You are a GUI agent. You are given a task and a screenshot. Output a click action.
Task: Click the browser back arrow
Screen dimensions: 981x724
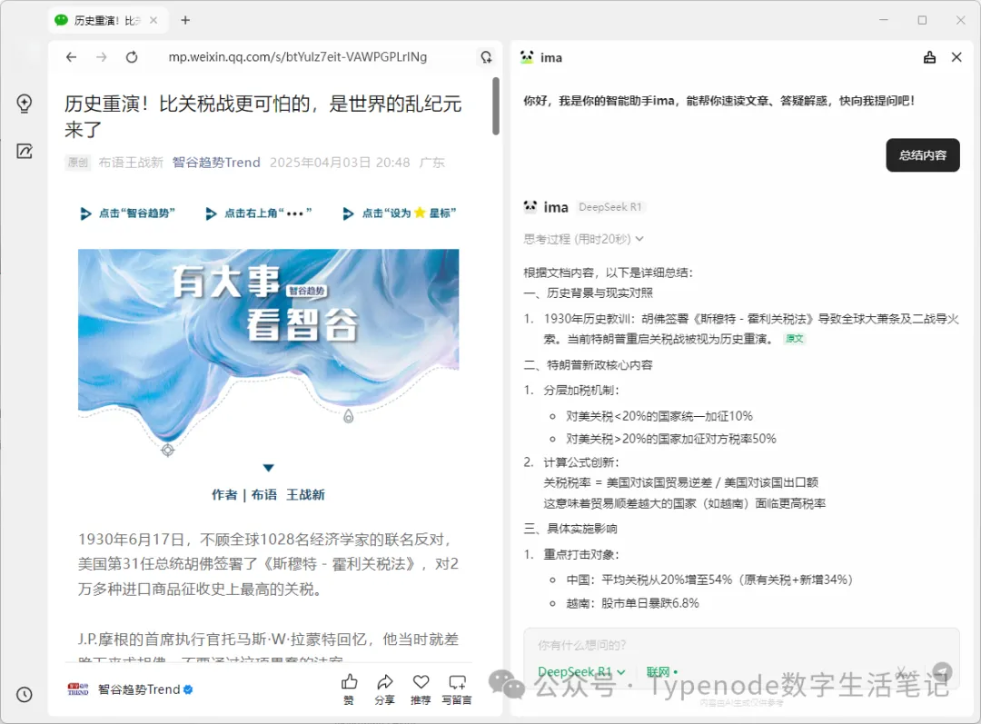[72, 57]
